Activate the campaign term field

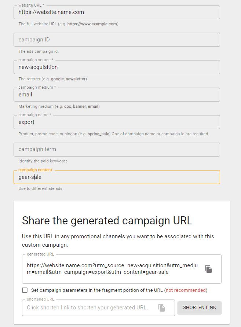(117, 150)
